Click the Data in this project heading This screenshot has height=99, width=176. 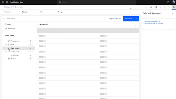click(152, 13)
